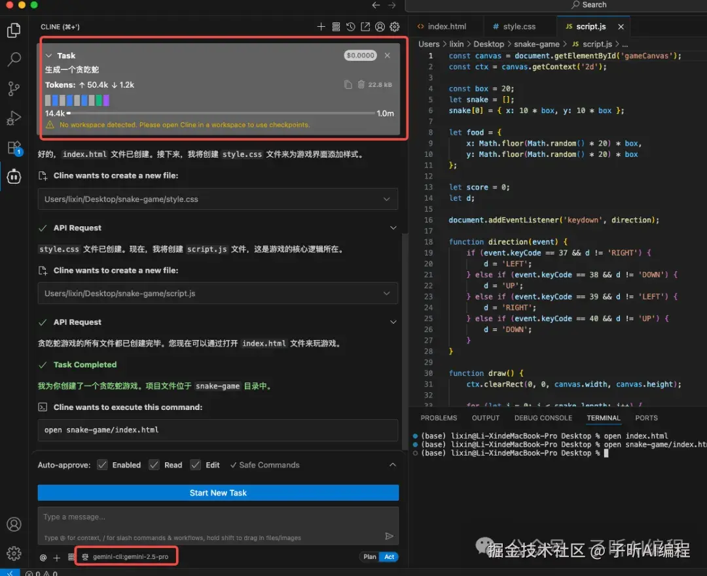Viewport: 707px width, 576px height.
Task: Close the current task with X
Action: 388,56
